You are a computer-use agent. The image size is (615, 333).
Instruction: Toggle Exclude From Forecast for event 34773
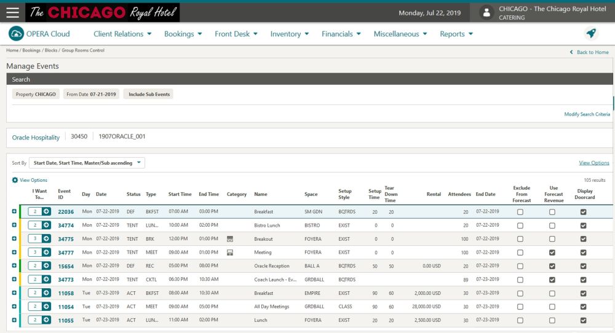[x=520, y=280]
